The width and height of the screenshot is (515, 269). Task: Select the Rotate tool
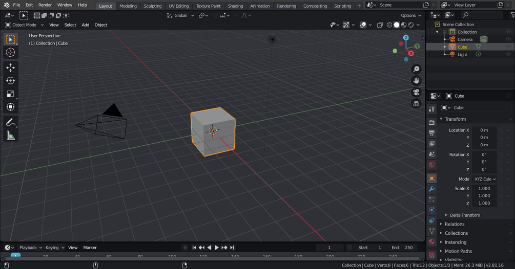[11, 81]
